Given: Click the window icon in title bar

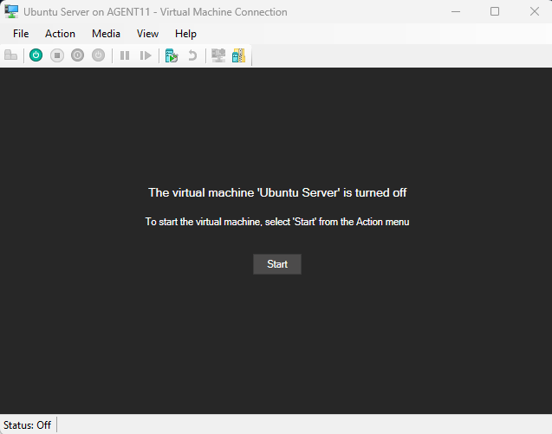Looking at the screenshot, I should click(x=12, y=11).
